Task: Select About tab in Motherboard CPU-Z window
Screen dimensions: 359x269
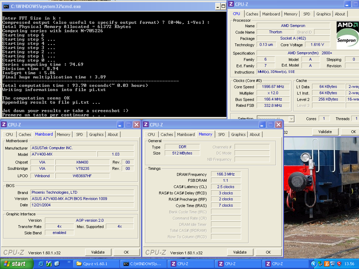Action: [113, 134]
